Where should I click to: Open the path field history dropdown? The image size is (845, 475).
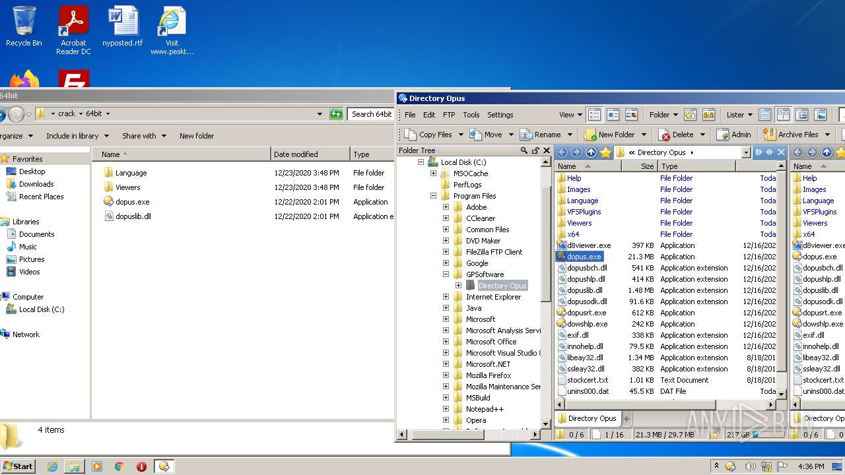(x=746, y=152)
